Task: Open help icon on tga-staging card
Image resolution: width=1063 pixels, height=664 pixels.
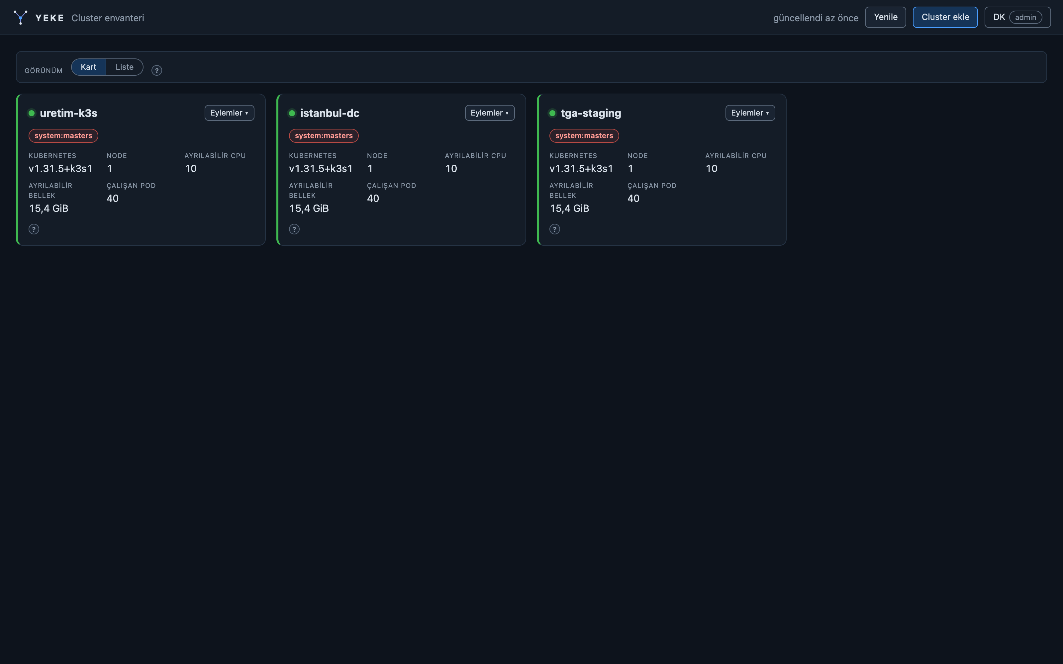Action: [x=555, y=229]
